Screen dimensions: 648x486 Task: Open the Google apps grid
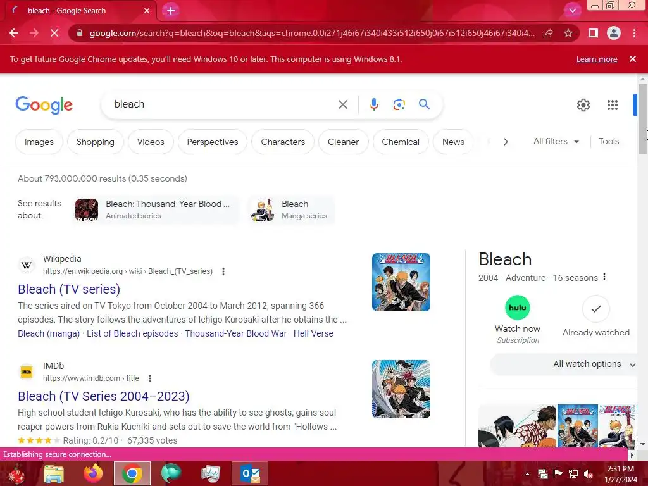point(613,105)
